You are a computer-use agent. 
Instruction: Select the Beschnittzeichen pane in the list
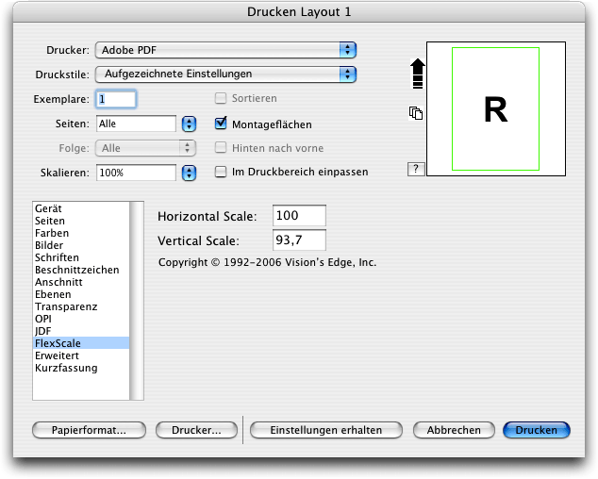81,270
